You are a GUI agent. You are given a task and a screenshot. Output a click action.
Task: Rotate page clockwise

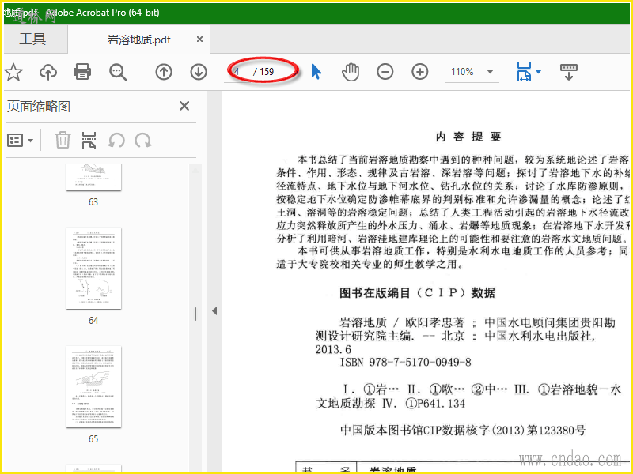click(x=143, y=141)
